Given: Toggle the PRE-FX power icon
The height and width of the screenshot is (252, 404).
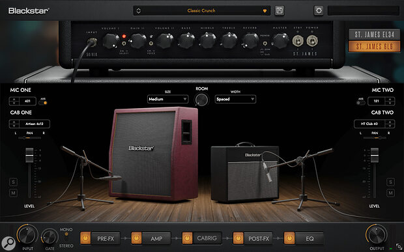Looking at the screenshot, I should click(85, 238).
